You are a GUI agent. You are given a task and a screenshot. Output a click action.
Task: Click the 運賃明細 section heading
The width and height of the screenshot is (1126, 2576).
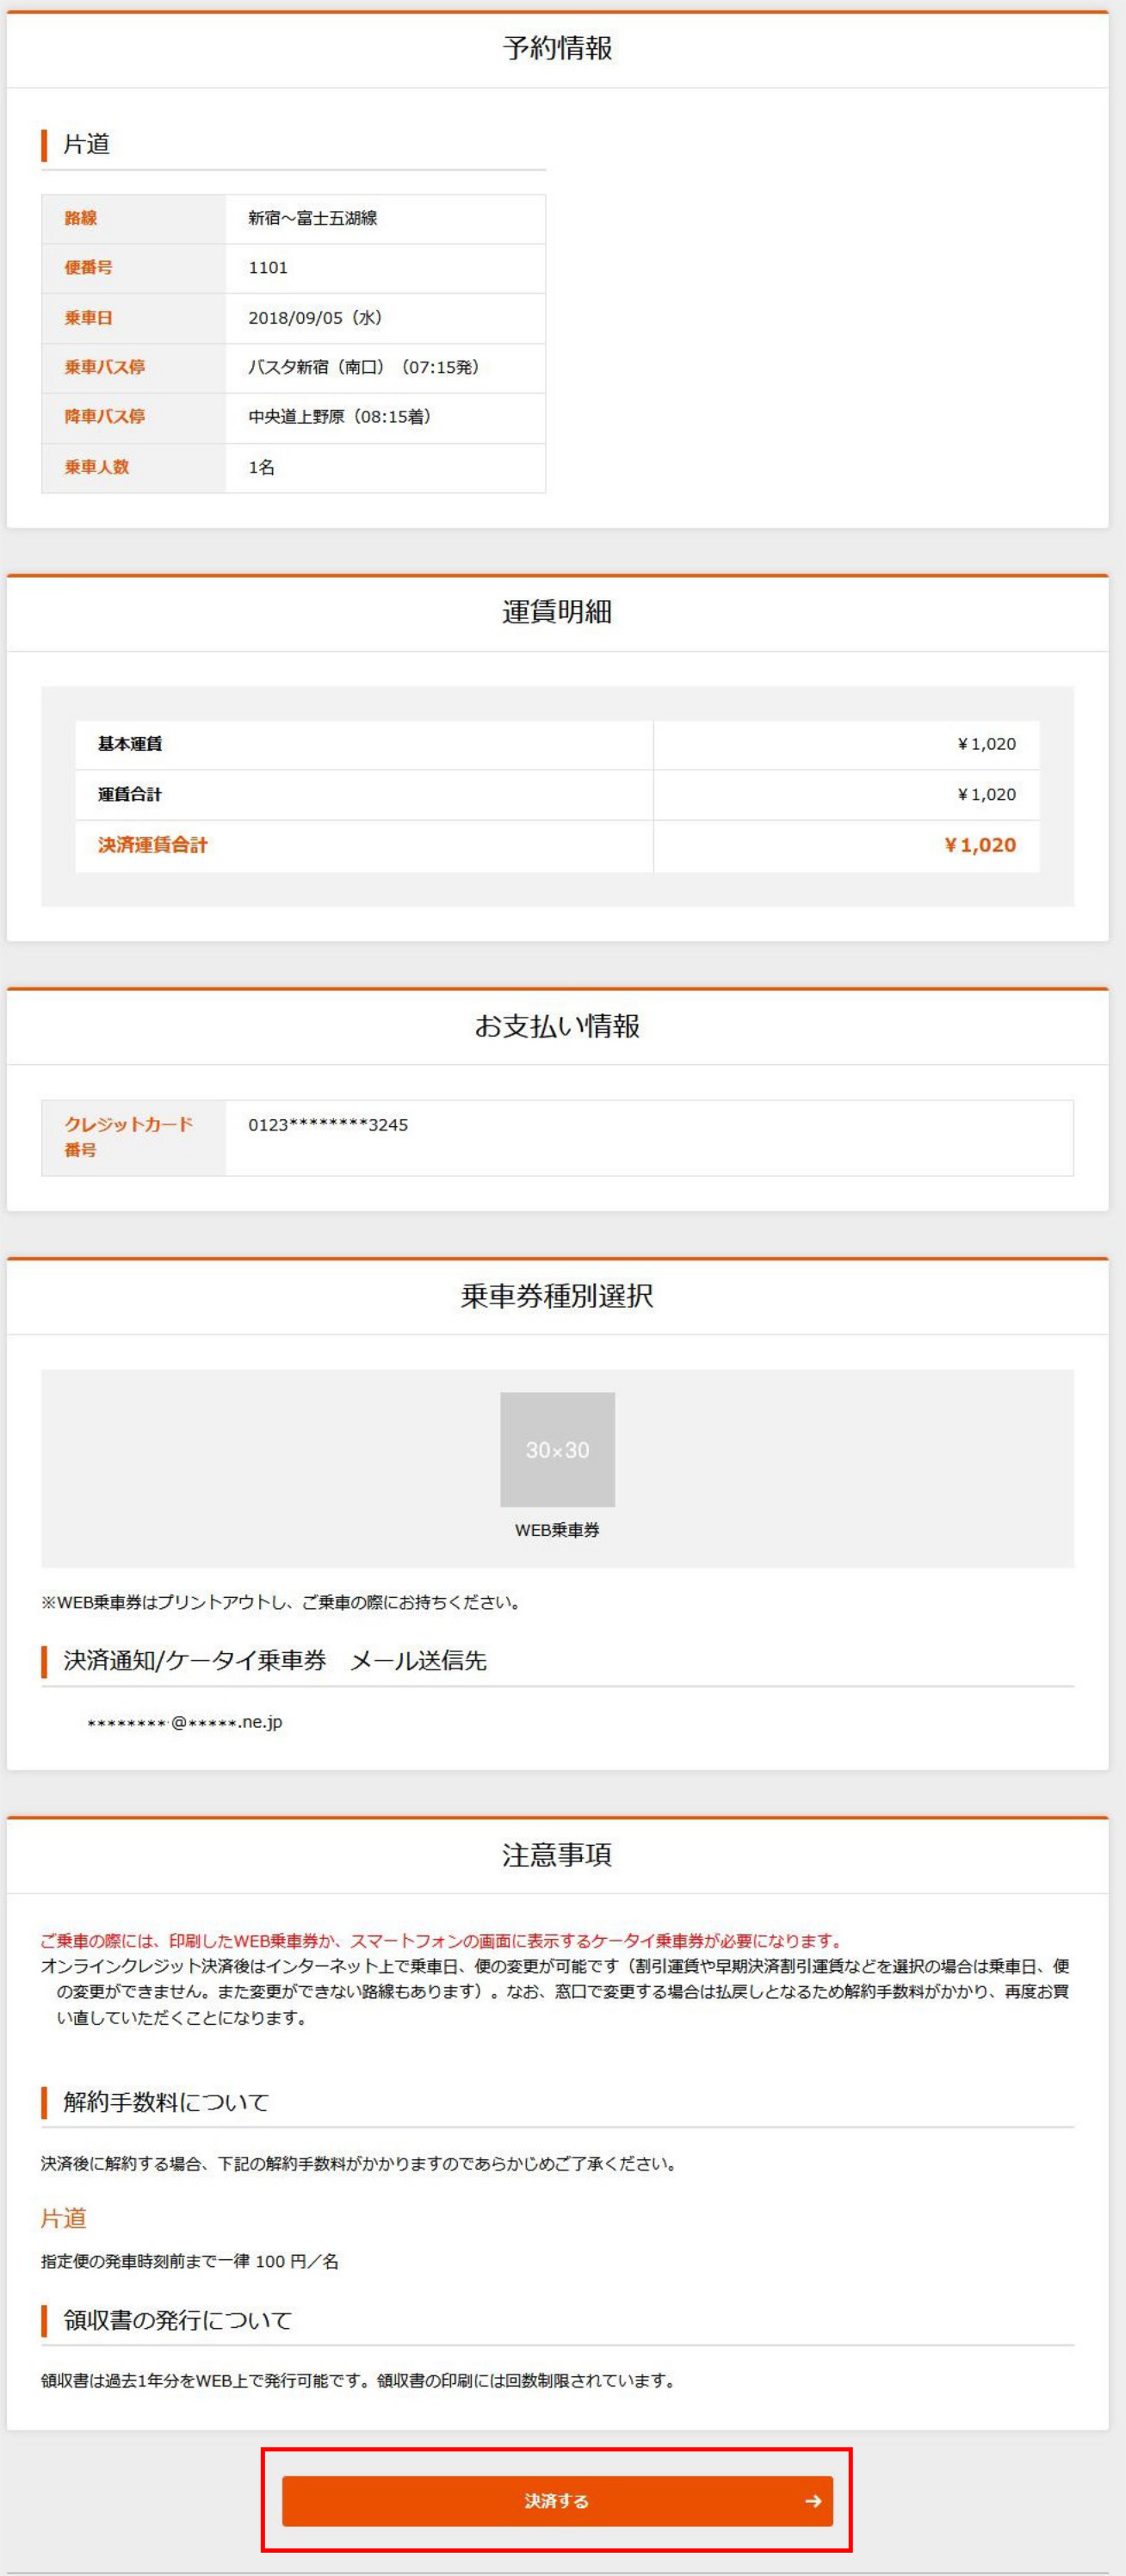(x=557, y=612)
